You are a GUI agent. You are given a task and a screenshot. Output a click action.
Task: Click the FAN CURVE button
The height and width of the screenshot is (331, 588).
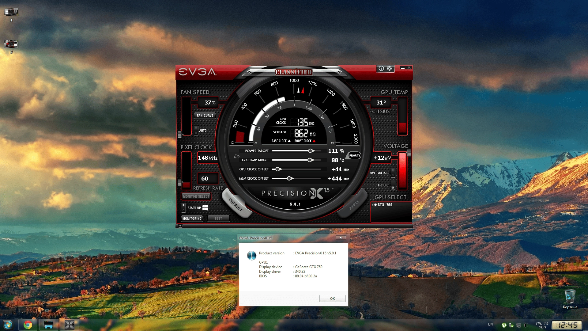click(205, 116)
